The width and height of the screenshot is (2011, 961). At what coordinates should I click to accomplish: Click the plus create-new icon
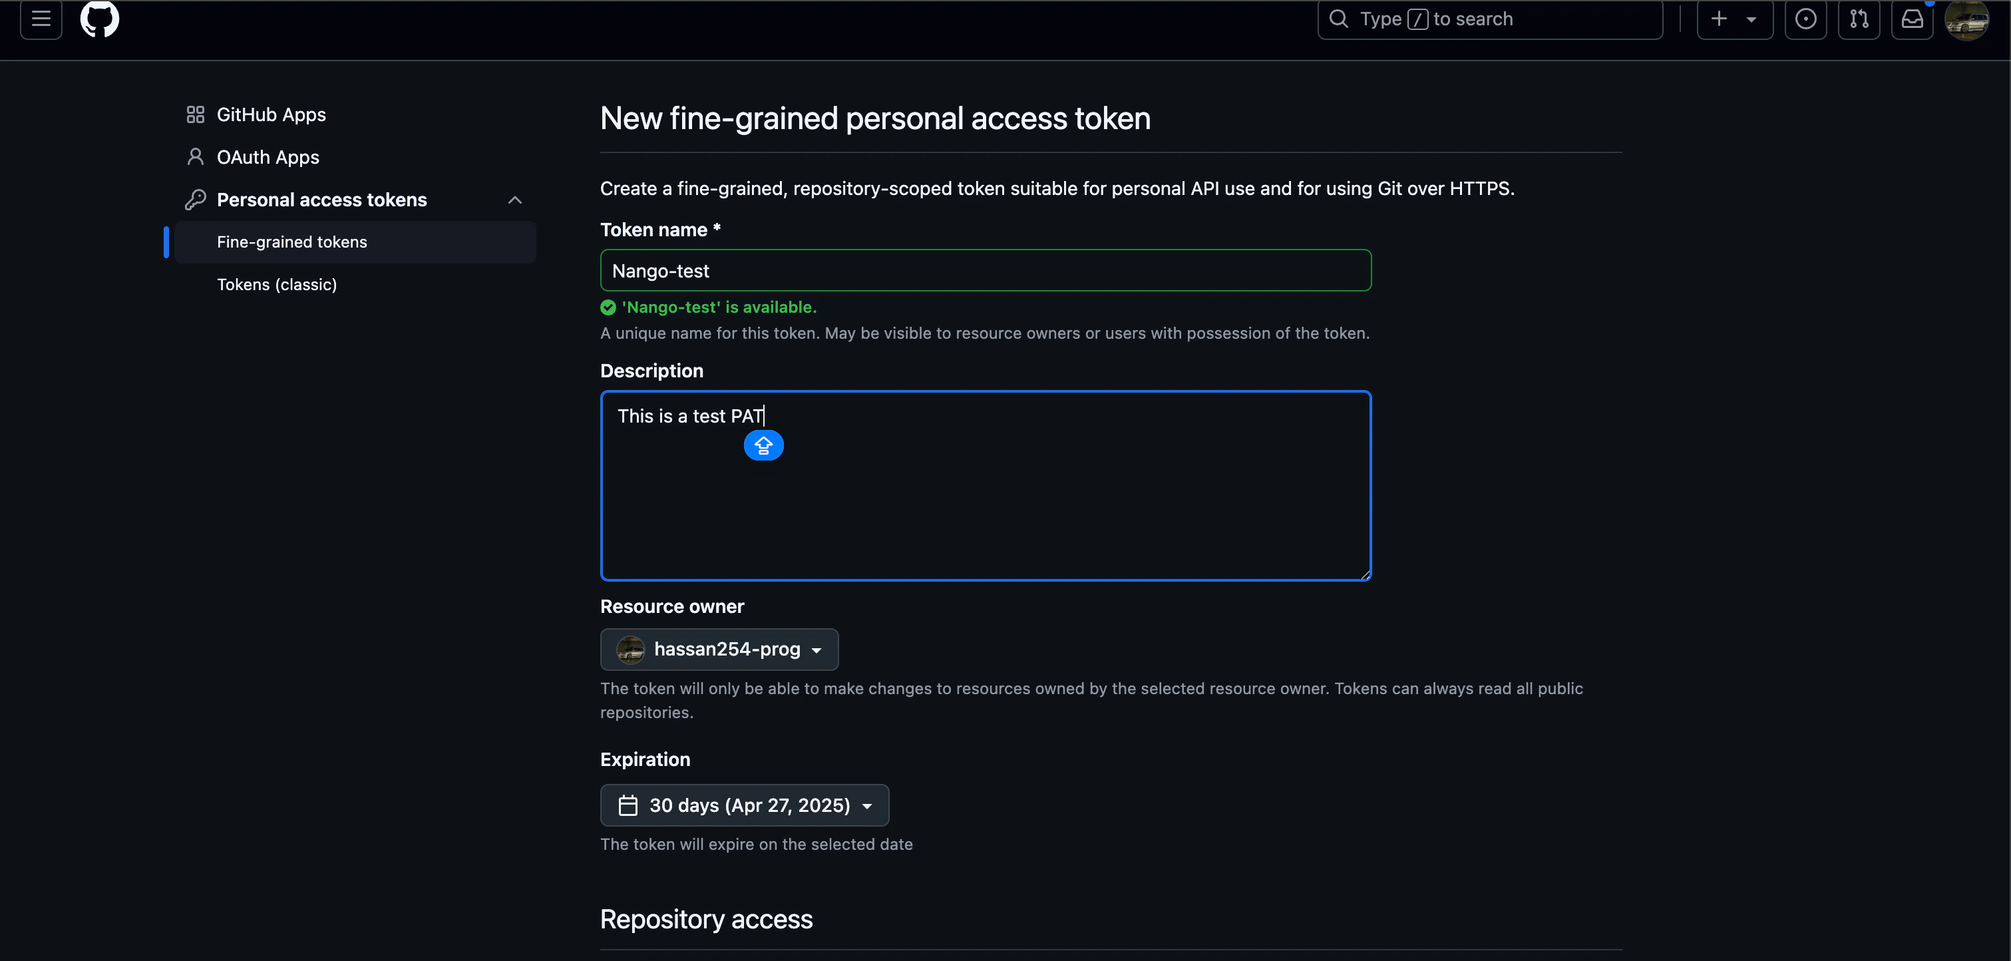[1719, 19]
